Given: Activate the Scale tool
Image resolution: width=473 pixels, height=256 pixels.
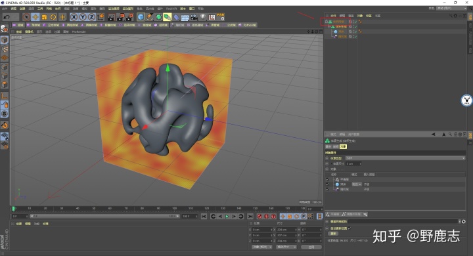Looking at the screenshot, I should coord(45,17).
